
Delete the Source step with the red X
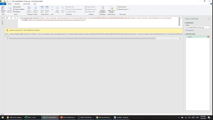tap(208, 37)
